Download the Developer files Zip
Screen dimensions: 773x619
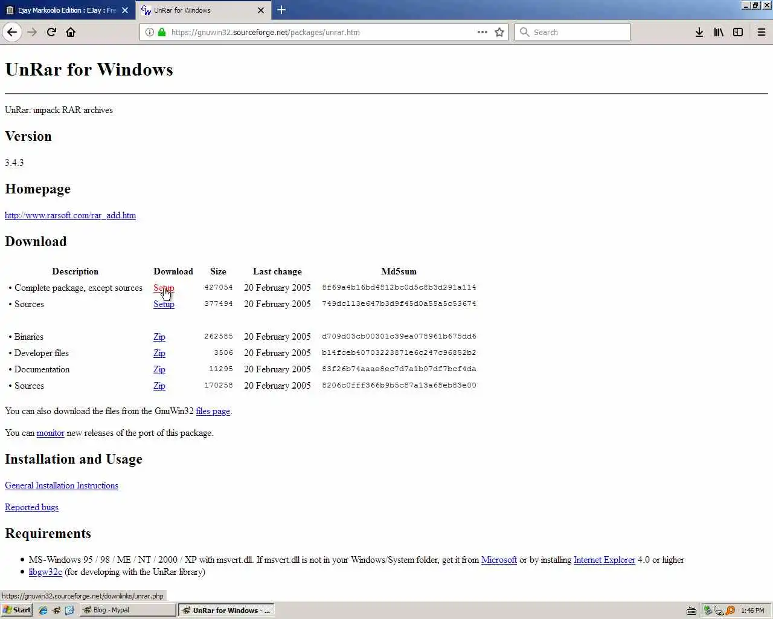[159, 353]
